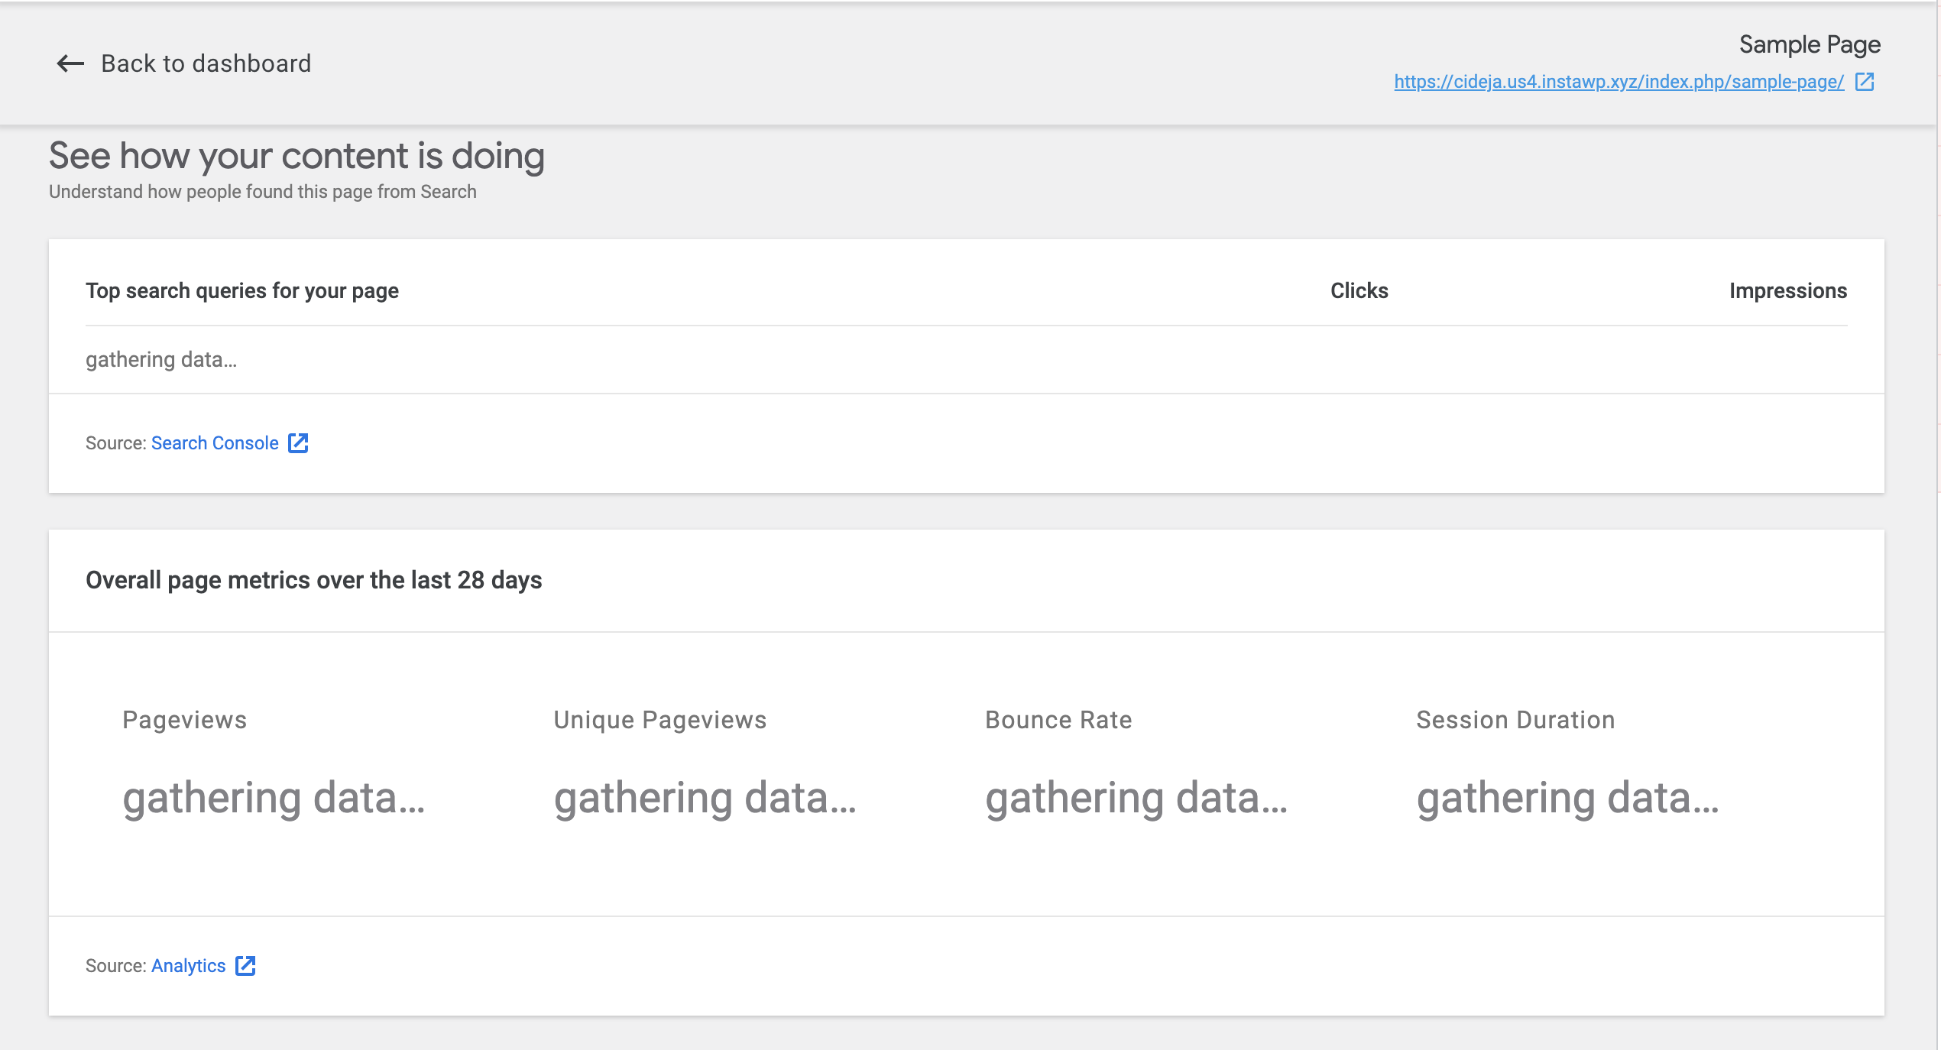The image size is (1941, 1050).
Task: Click the back arrow icon
Action: 70,63
